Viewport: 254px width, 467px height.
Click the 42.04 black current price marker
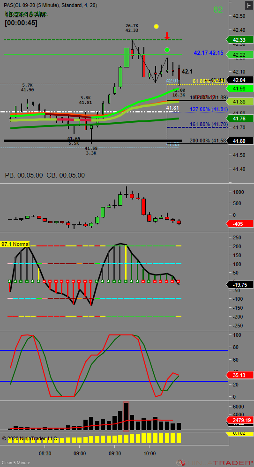coord(240,80)
